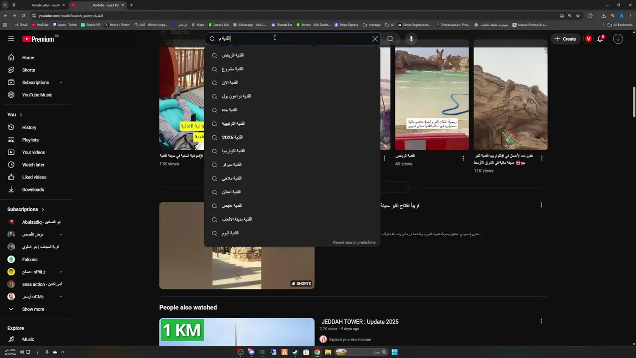Click the search input field
636x358 pixels.
click(x=293, y=38)
